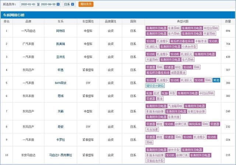Select the 疑似设计缺陷 tag

(x=155, y=86)
